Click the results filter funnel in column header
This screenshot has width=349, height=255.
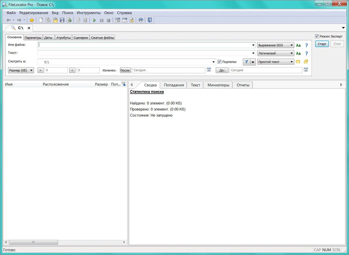[x=124, y=84]
